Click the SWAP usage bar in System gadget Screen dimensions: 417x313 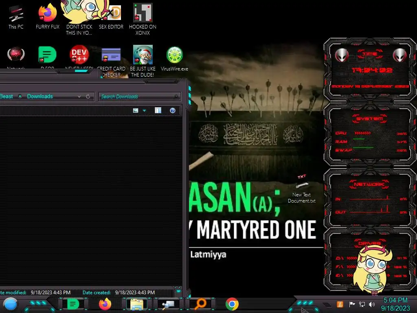[363, 147]
